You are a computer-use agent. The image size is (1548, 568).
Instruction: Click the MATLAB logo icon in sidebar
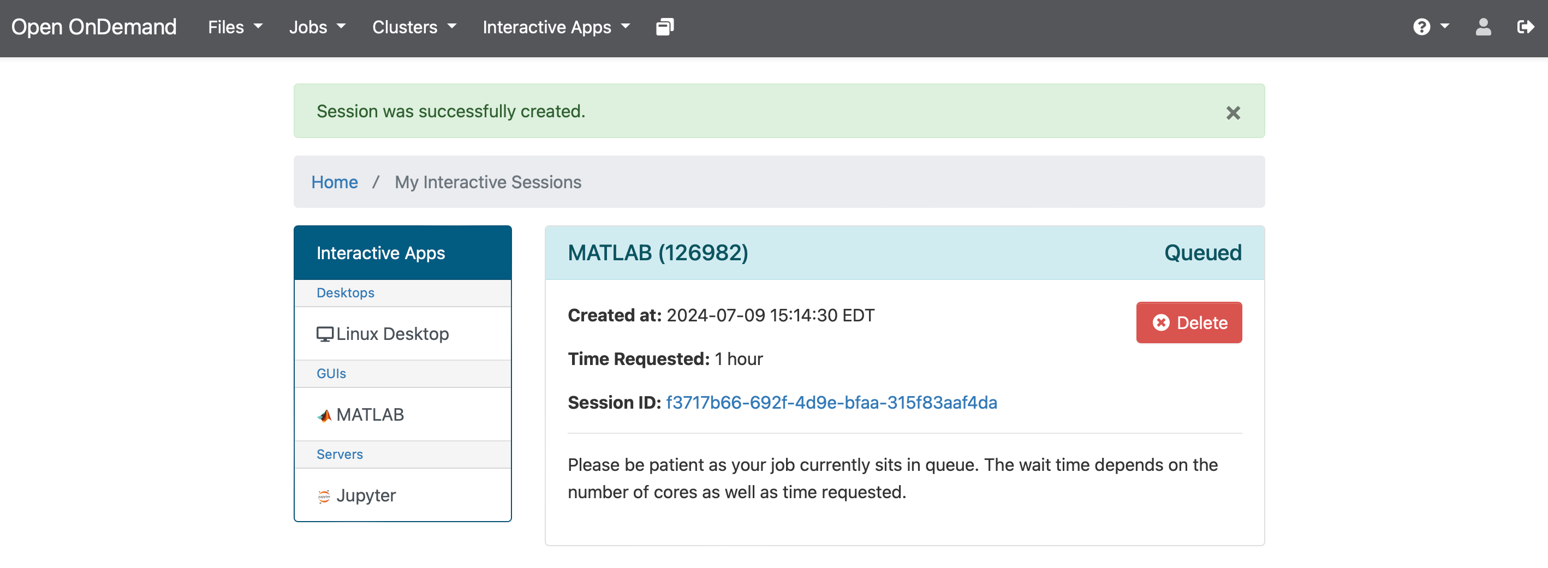click(325, 415)
